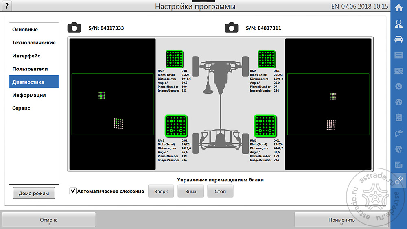This screenshot has width=407, height=229.
Task: Click PlanesNumber value 97
Action: [x=276, y=87]
